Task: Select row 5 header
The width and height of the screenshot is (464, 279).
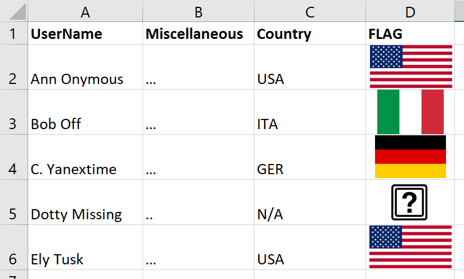Action: (x=14, y=202)
